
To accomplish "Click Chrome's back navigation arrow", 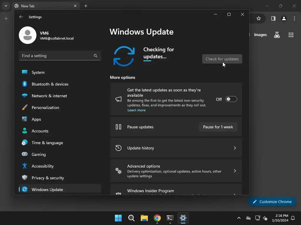I will 6,18.
